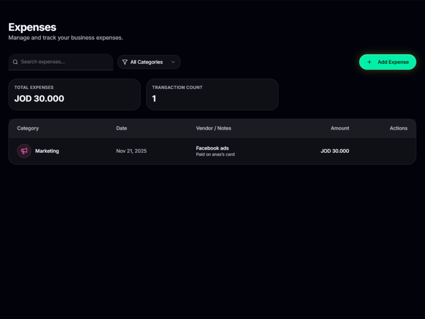Click the chevron arrow beside All Categories
This screenshot has width=425, height=319.
click(x=173, y=62)
